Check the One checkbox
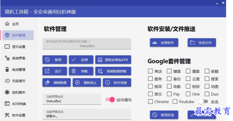This screenshot has width=233, height=121. tap(188, 94)
